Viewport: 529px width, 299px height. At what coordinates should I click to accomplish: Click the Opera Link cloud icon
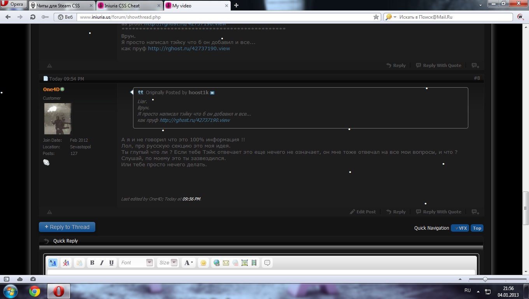pyautogui.click(x=20, y=279)
